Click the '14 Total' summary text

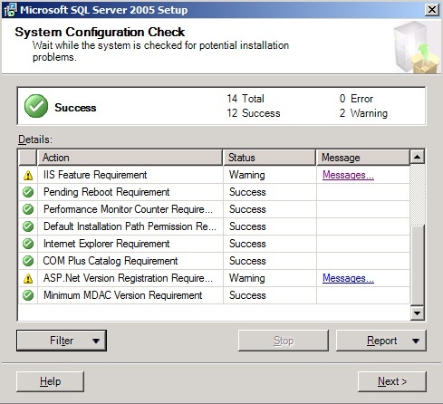coord(246,99)
